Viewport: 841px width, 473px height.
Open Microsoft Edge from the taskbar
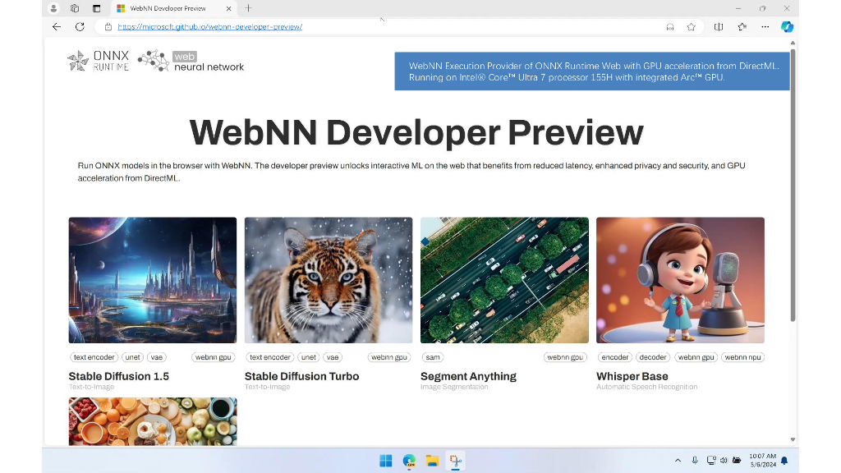(409, 461)
